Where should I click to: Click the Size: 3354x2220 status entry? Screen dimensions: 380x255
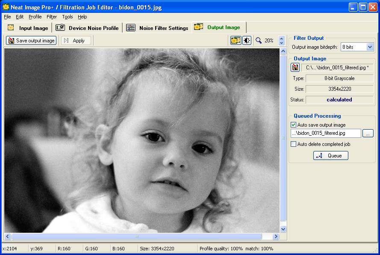pos(157,249)
